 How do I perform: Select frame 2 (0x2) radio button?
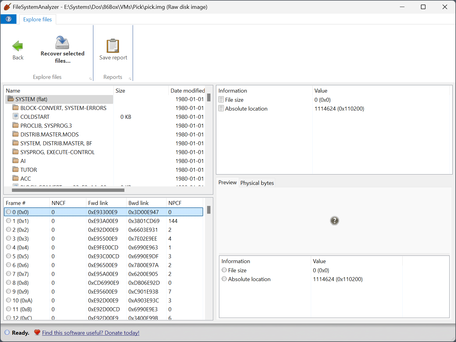tap(9, 229)
